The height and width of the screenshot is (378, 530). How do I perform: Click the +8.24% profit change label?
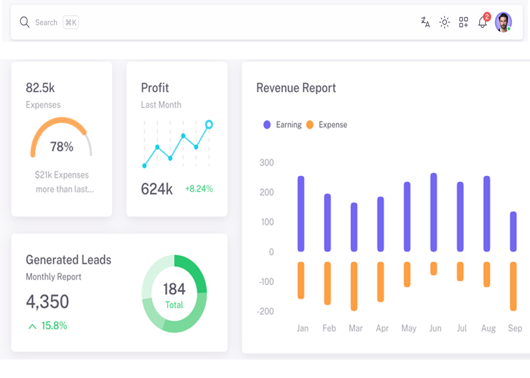click(199, 189)
